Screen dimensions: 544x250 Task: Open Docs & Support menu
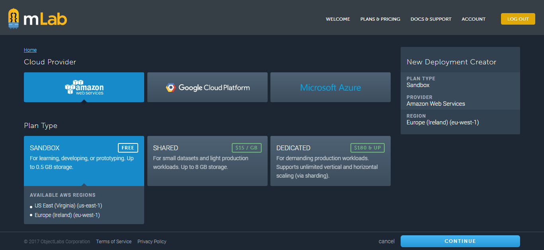(x=431, y=19)
